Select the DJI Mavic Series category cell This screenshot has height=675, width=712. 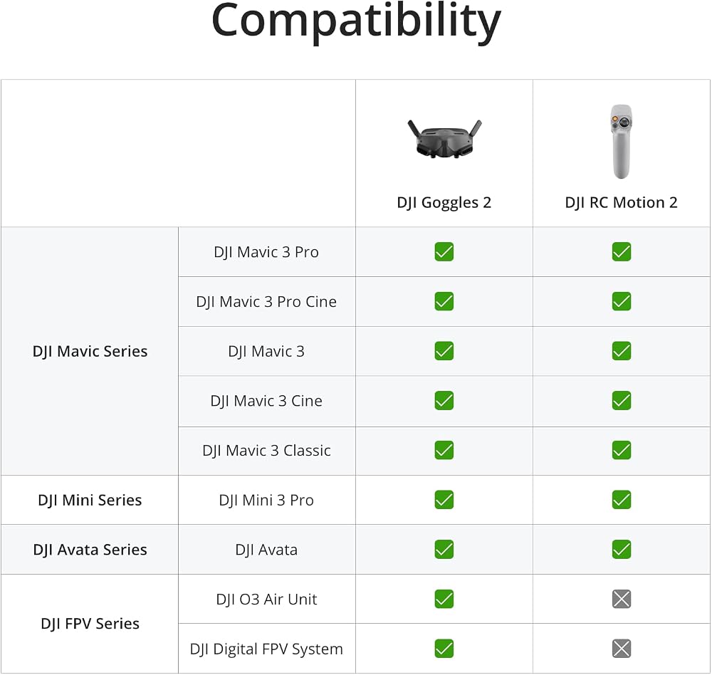90,351
